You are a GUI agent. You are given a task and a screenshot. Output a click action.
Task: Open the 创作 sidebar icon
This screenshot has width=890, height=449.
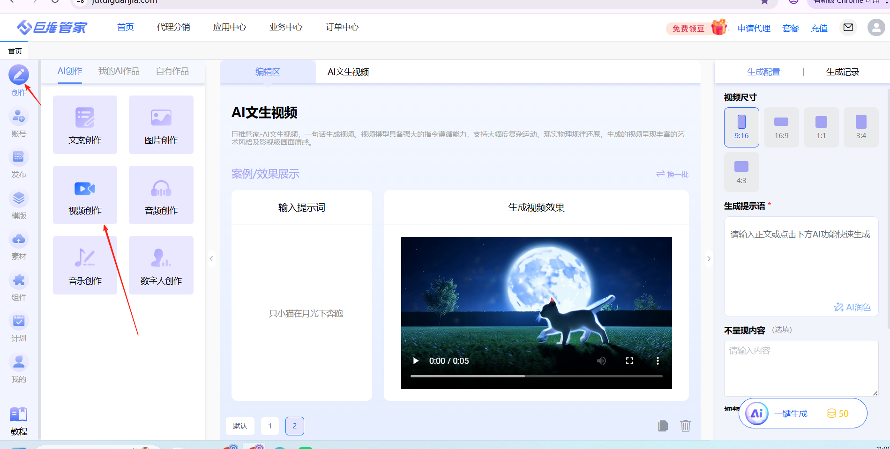(19, 75)
